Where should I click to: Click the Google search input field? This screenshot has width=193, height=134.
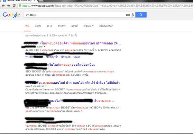tap(74, 15)
